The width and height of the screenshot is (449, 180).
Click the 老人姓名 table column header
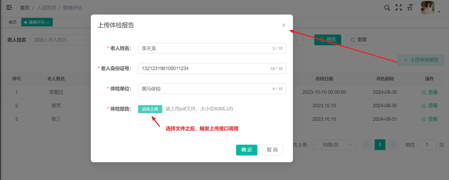click(56, 79)
